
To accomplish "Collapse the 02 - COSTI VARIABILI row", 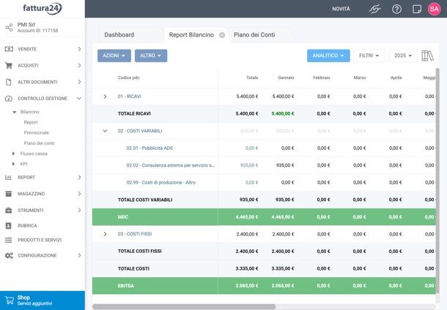I will 105,131.
